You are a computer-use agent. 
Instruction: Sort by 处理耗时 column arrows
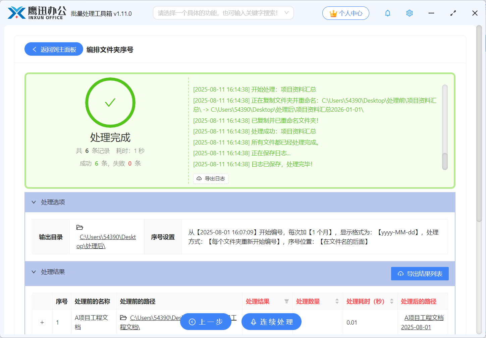(392, 301)
